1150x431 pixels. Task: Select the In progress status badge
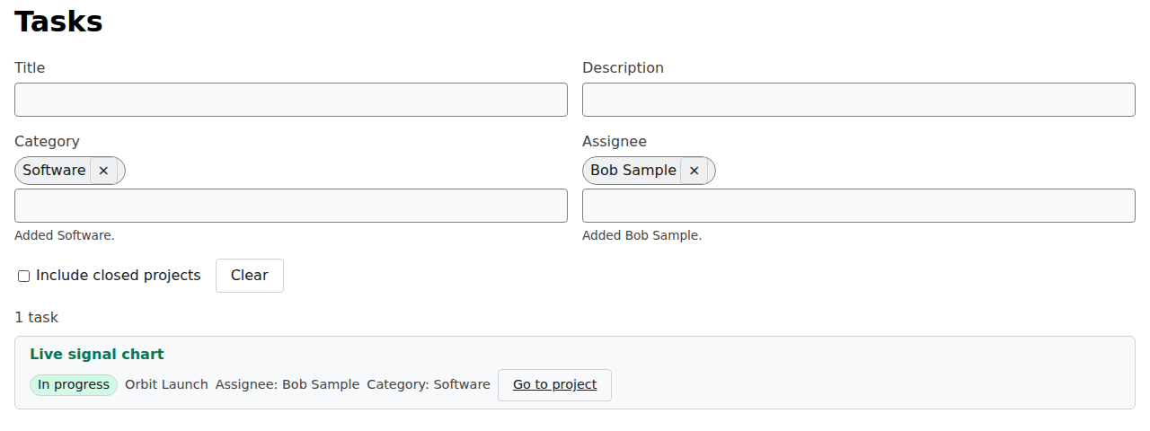pyautogui.click(x=74, y=385)
